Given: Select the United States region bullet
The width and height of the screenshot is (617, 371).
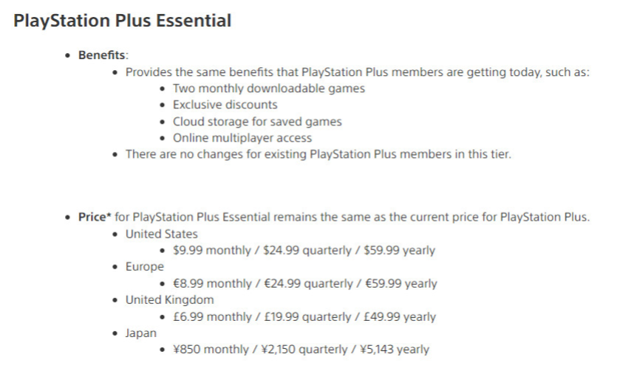Looking at the screenshot, I should tap(161, 234).
